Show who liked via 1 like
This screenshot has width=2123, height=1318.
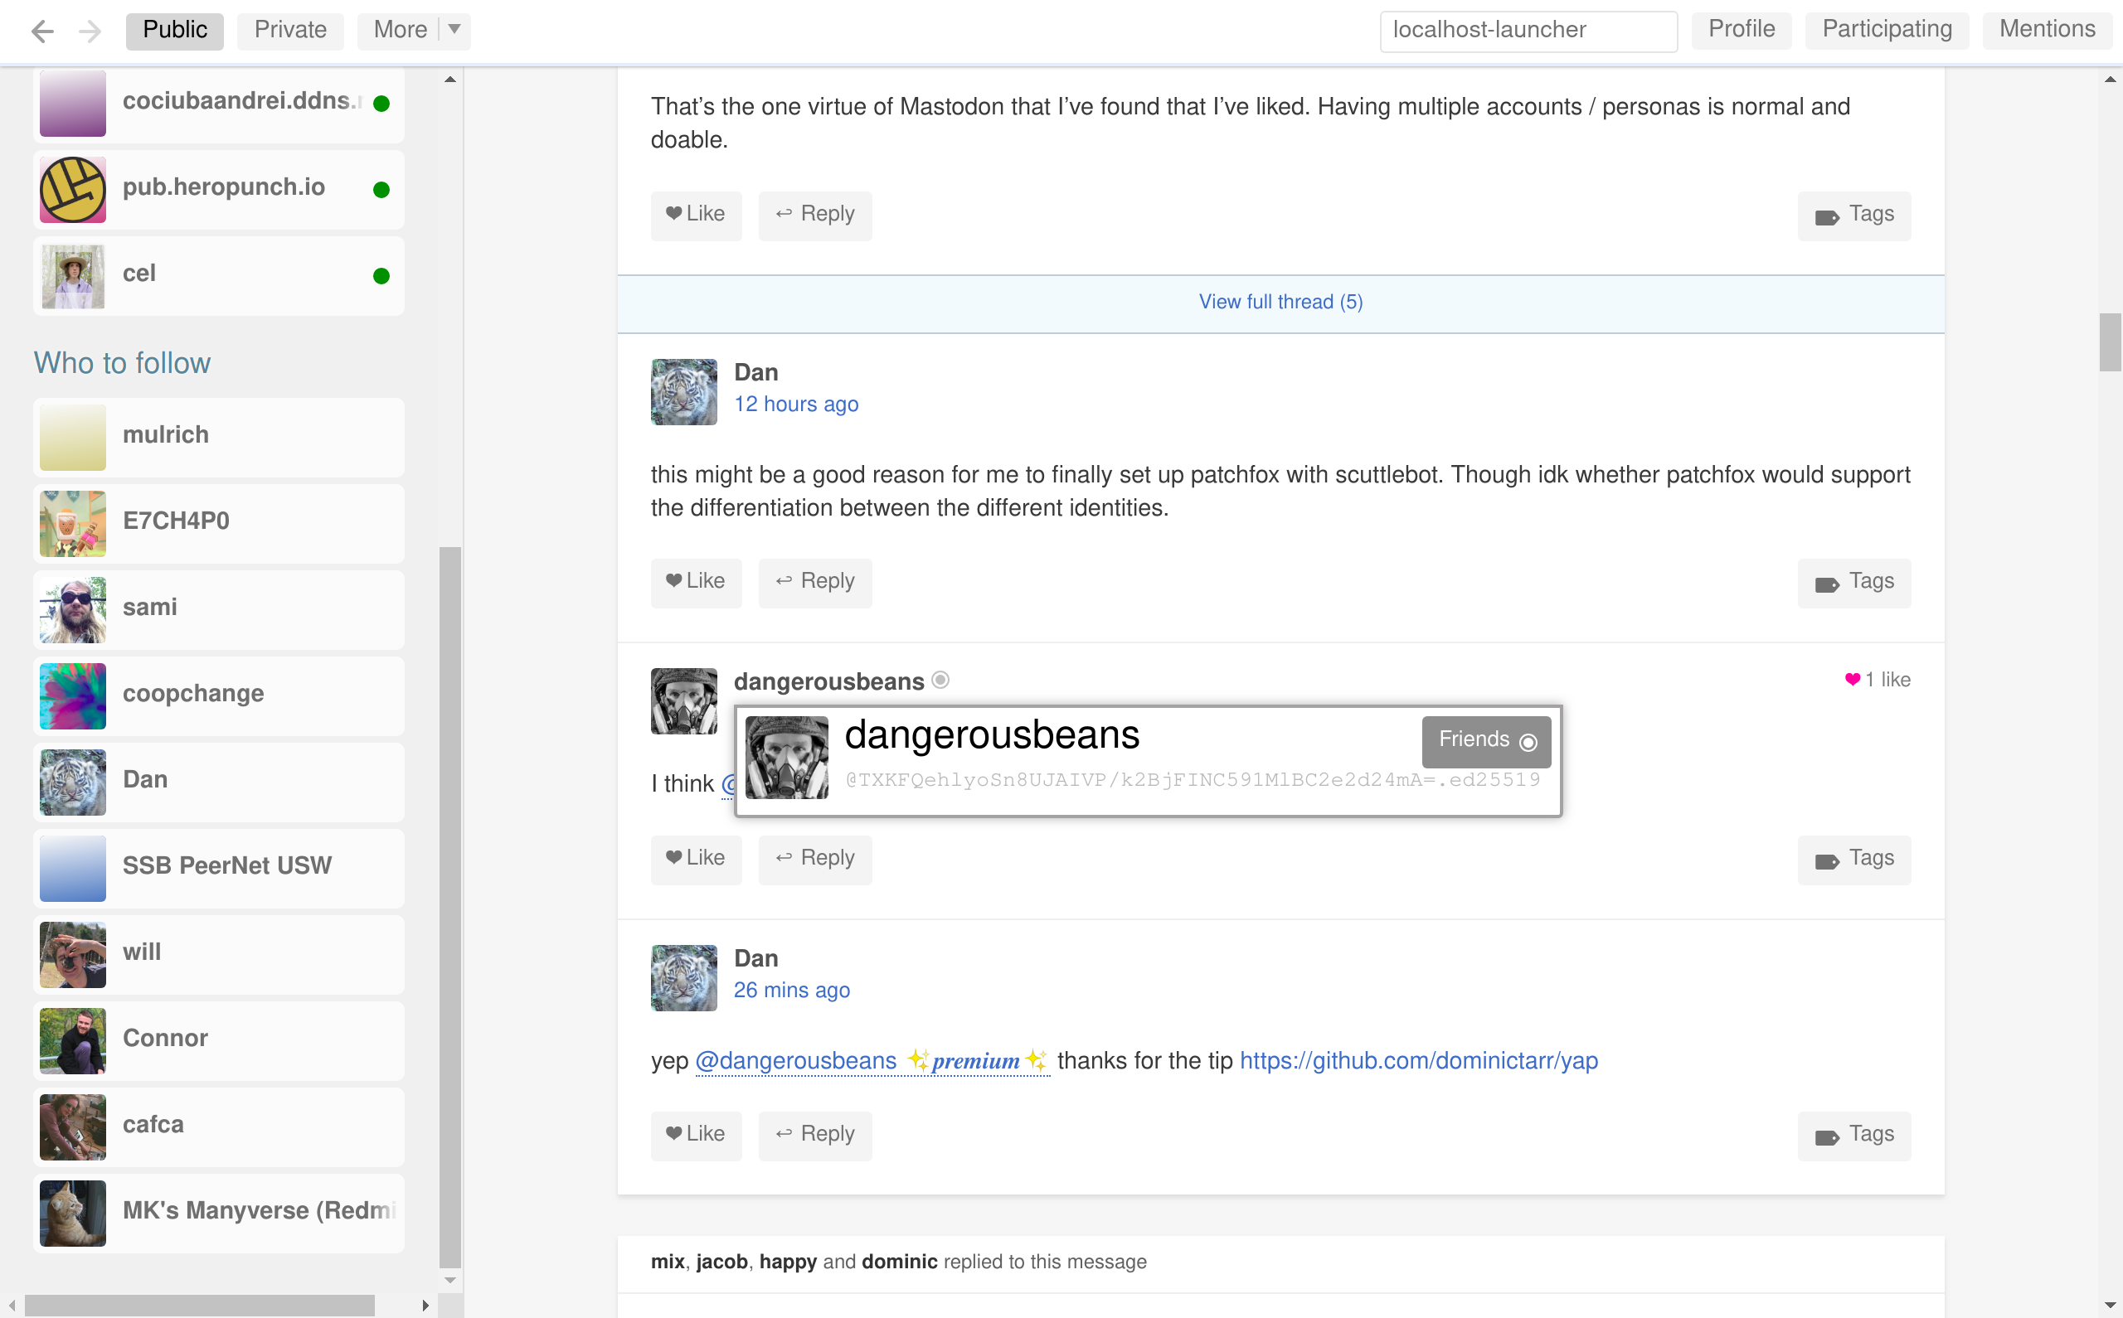(x=1878, y=680)
